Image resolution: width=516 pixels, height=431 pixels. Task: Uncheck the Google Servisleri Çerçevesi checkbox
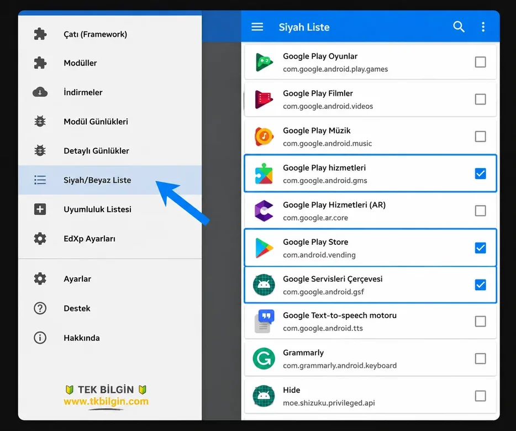pos(481,285)
